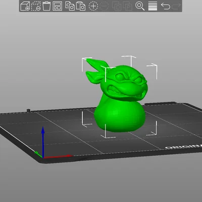
Task: Click the Delete selected object icon
Action: (36, 6)
